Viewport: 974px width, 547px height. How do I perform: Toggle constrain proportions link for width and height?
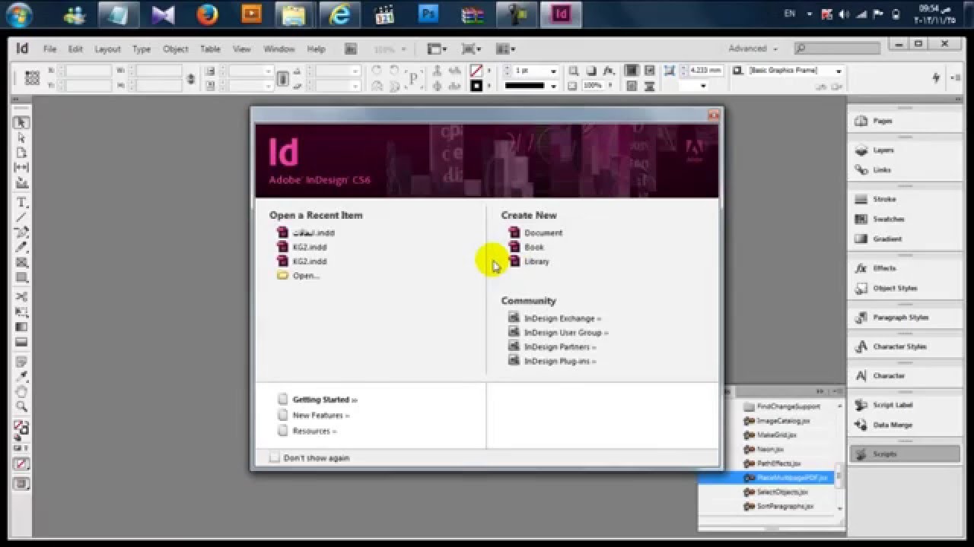[190, 78]
